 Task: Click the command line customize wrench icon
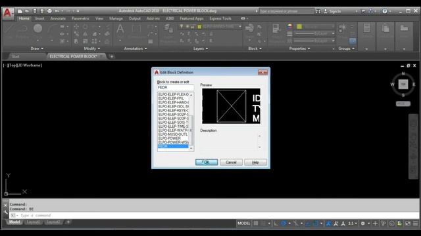pos(6,212)
